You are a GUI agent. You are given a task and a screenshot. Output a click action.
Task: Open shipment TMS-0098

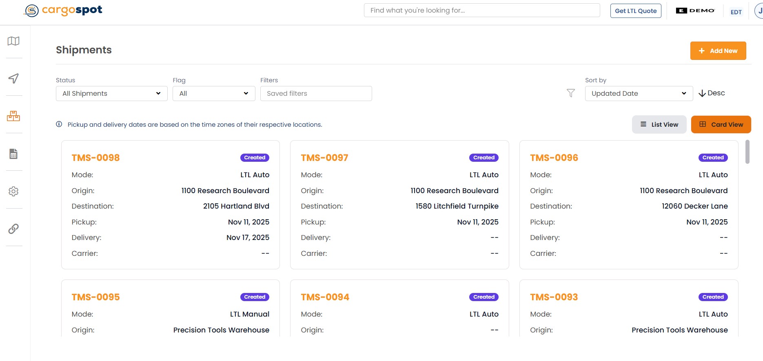(95, 158)
